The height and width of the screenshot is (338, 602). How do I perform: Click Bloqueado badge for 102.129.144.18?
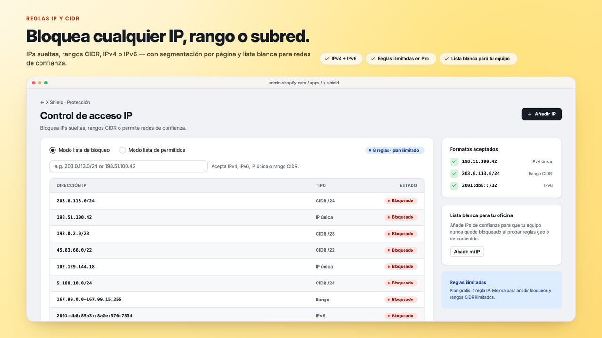(x=401, y=267)
